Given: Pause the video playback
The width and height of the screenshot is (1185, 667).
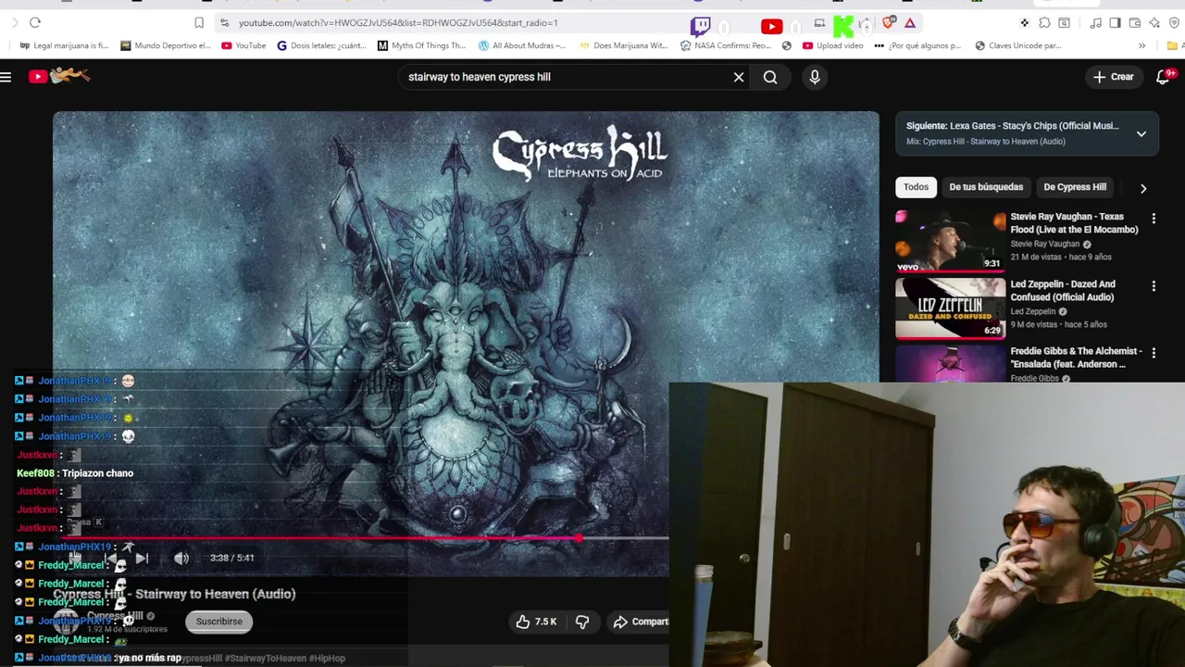Looking at the screenshot, I should click(76, 558).
